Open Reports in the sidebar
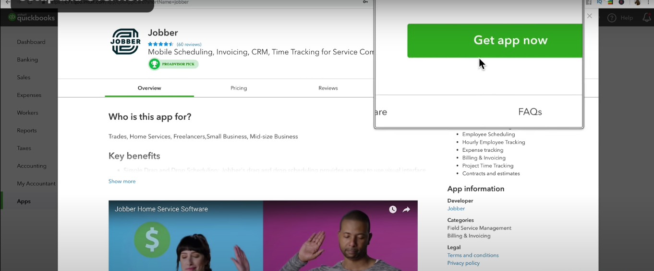This screenshot has height=271, width=654. [x=27, y=131]
